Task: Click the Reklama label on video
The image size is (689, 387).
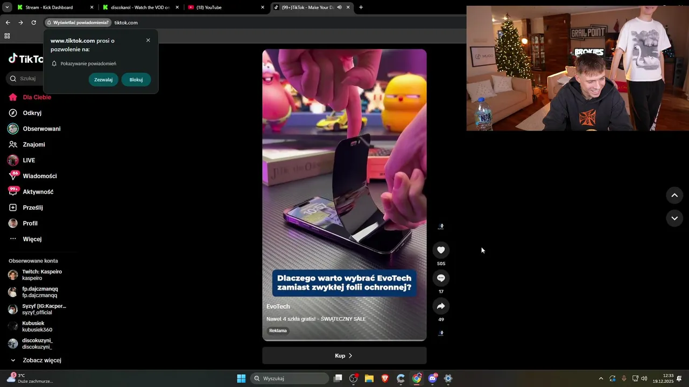Action: coord(278,331)
